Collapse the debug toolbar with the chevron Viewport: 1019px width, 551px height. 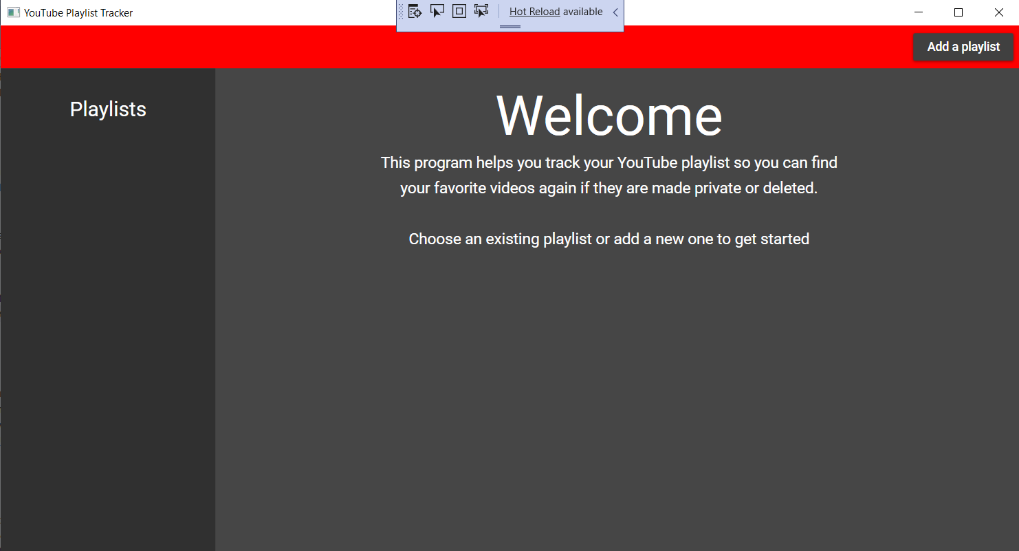pyautogui.click(x=615, y=12)
